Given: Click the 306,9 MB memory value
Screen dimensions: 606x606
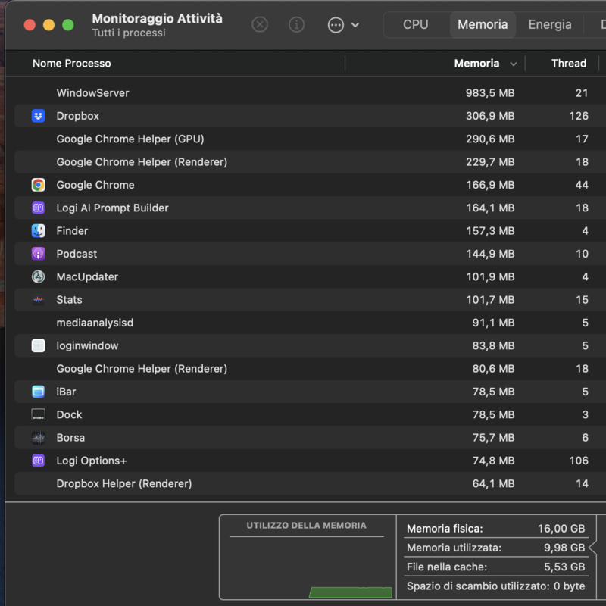Looking at the screenshot, I should (490, 116).
